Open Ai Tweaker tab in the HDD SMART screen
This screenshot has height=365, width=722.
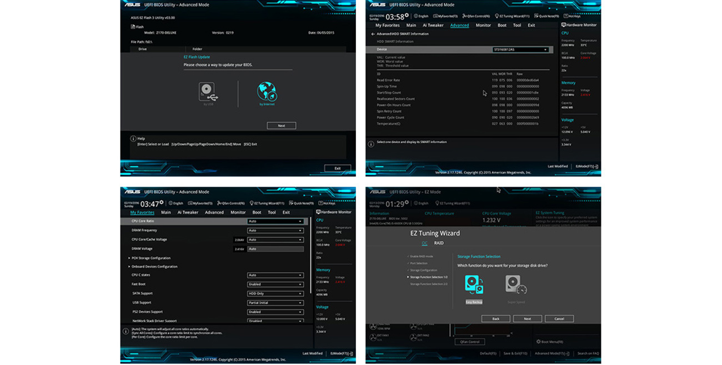pyautogui.click(x=433, y=25)
